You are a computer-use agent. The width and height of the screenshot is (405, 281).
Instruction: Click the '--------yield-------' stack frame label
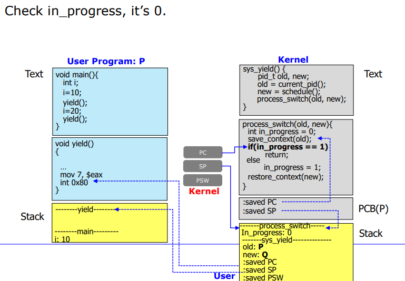pyautogui.click(x=85, y=209)
